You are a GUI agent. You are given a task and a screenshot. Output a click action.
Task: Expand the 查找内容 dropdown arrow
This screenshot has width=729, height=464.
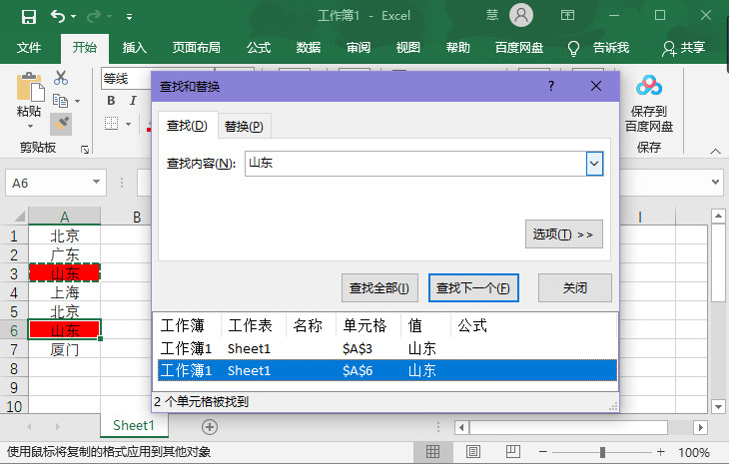click(x=594, y=164)
